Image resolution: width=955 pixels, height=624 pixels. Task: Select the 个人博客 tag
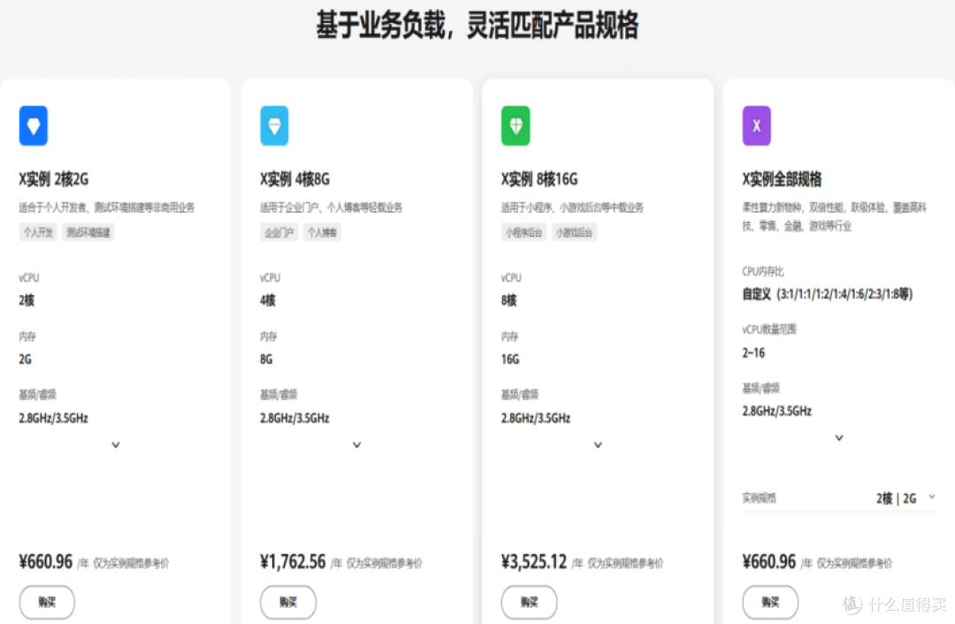click(322, 232)
